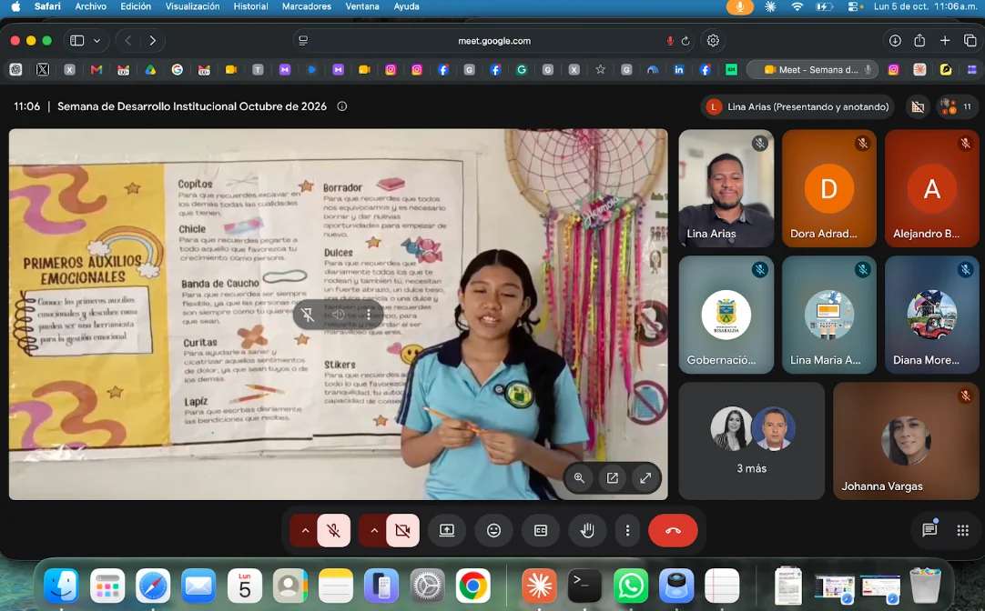This screenshot has height=611, width=985.
Task: Select the Dora Adrad... participant tile
Action: pos(828,188)
